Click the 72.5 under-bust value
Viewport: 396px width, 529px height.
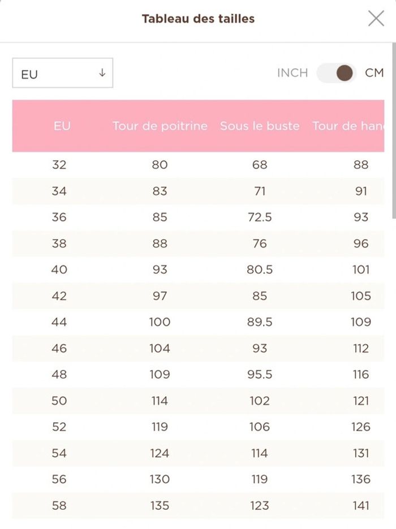pos(260,217)
